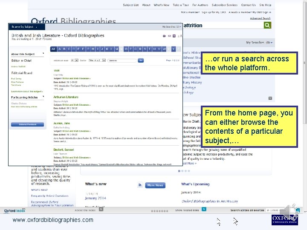Viewport: 307px width, 230px height.
Task: Click Military History in subject list
Action: point(192,82)
